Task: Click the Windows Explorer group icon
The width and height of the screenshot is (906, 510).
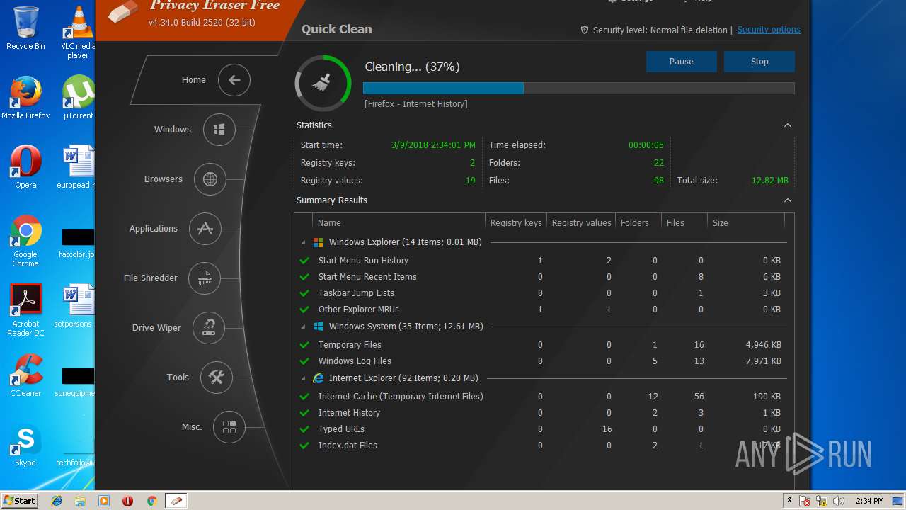Action: coord(319,242)
